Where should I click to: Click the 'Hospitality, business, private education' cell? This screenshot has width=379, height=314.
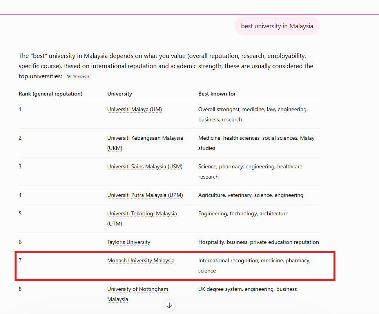[258, 242]
